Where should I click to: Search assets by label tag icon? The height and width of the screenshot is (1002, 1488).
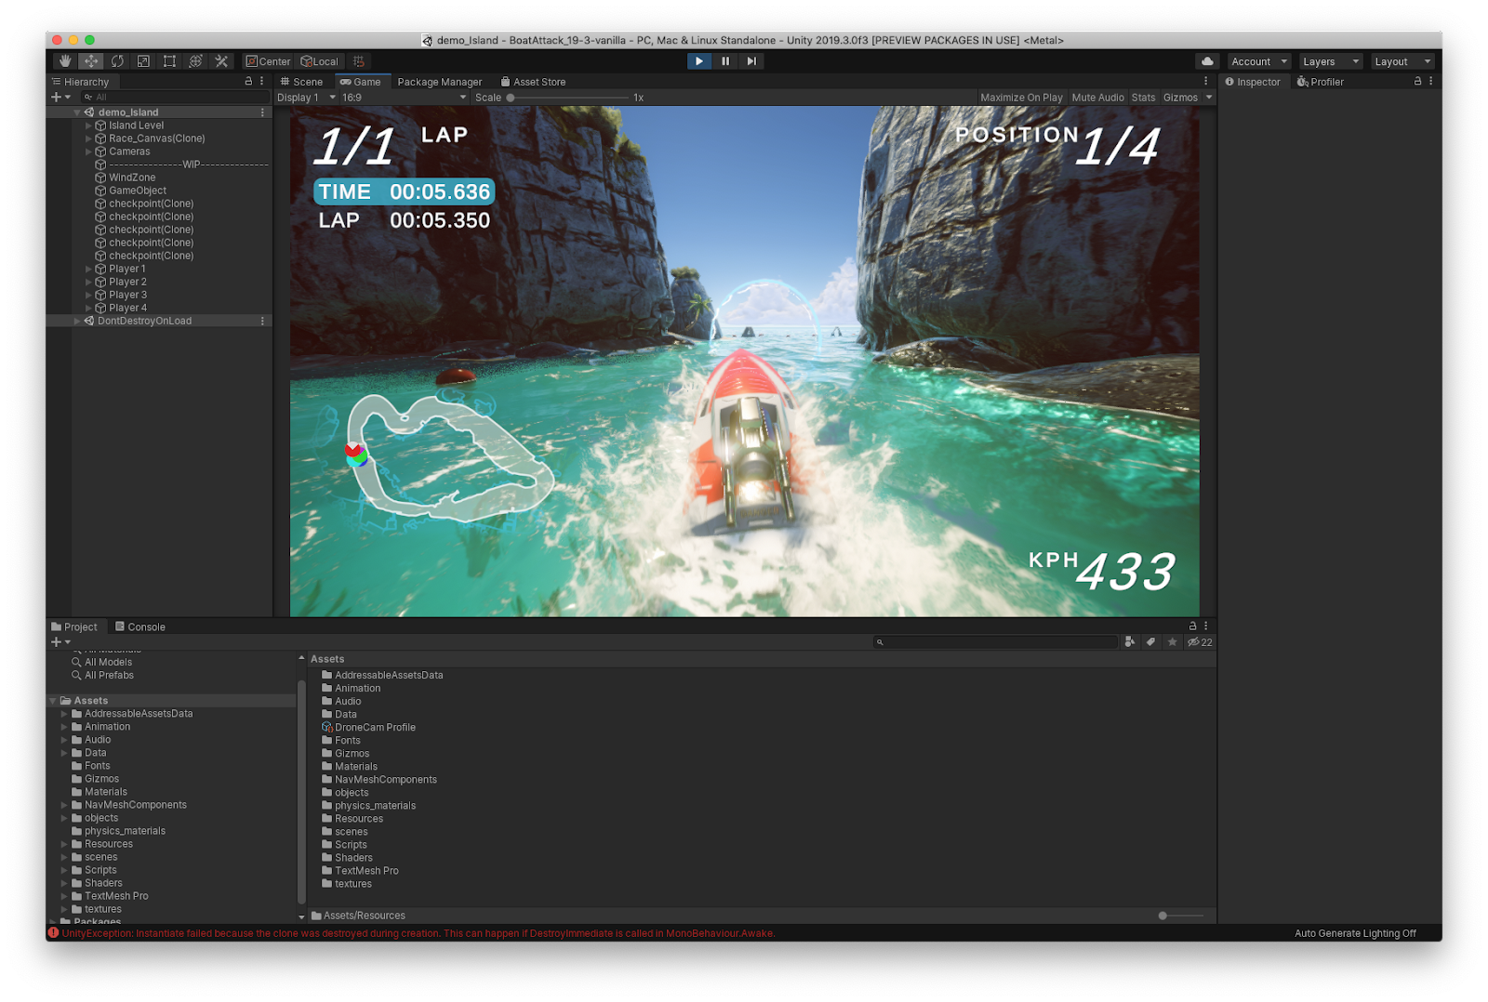[1151, 642]
